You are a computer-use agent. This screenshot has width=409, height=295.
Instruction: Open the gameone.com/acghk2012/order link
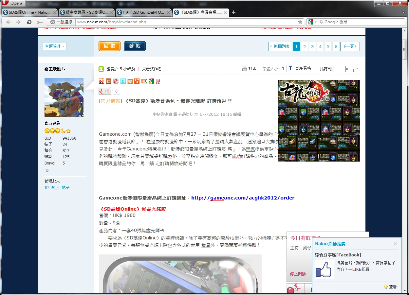(243, 198)
